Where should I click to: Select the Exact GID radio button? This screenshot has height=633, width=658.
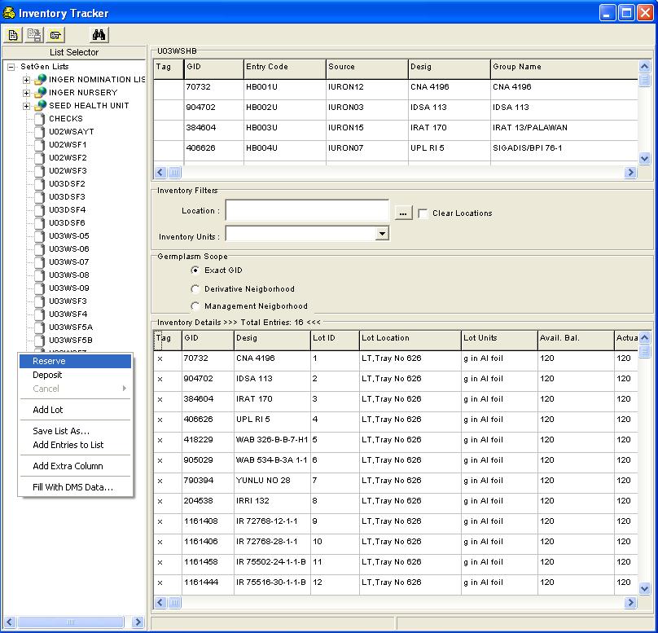tap(195, 270)
